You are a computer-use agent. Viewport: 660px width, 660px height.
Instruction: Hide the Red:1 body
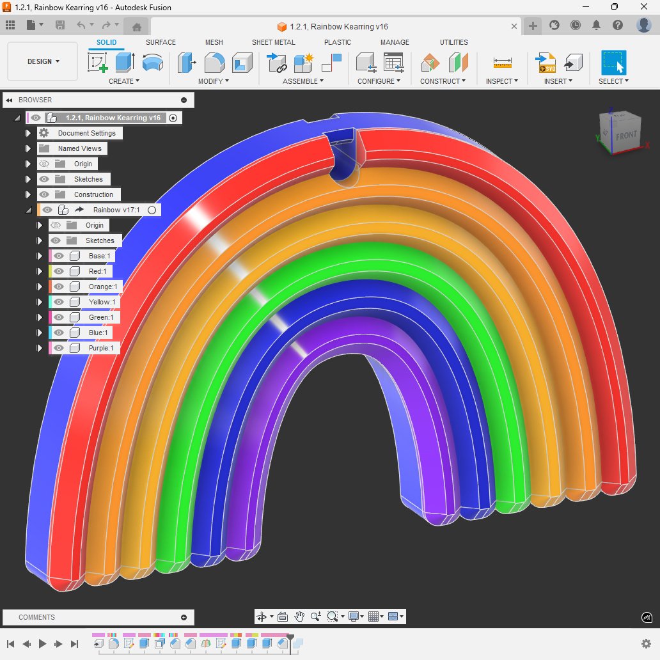click(x=59, y=271)
